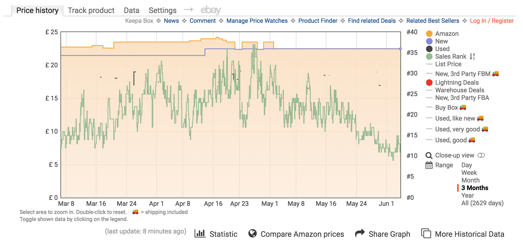Click Log In / Register
The image size is (523, 246).
[492, 21]
